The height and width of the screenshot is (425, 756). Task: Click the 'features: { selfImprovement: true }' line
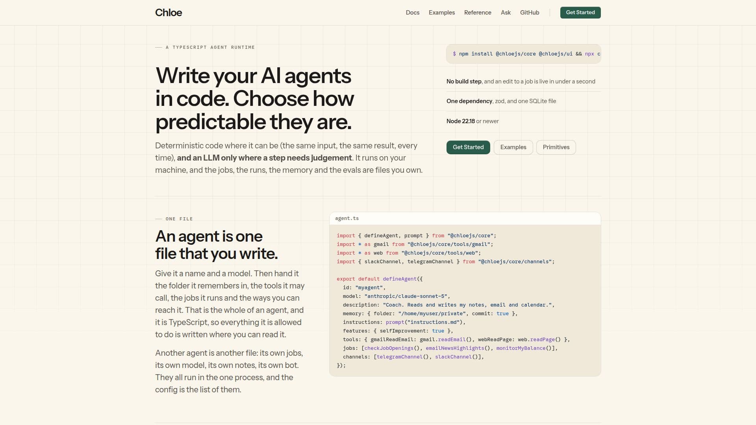tap(398, 331)
